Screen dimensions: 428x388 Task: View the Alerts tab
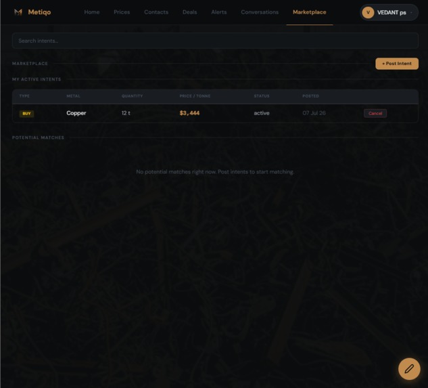click(x=219, y=12)
